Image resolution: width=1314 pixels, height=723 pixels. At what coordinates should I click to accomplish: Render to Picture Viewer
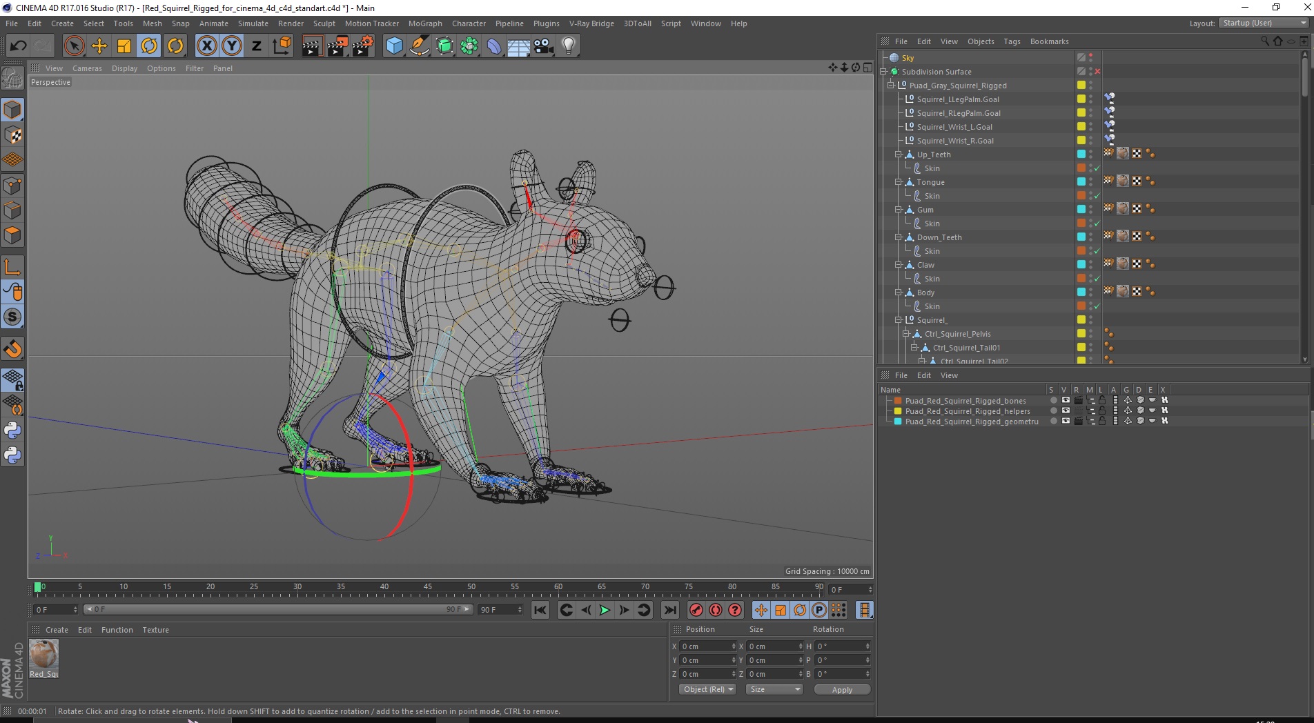(337, 46)
